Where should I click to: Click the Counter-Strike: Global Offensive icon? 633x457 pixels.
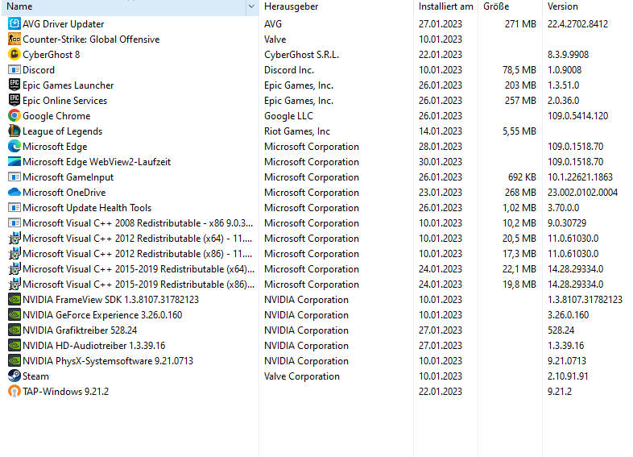click(14, 39)
